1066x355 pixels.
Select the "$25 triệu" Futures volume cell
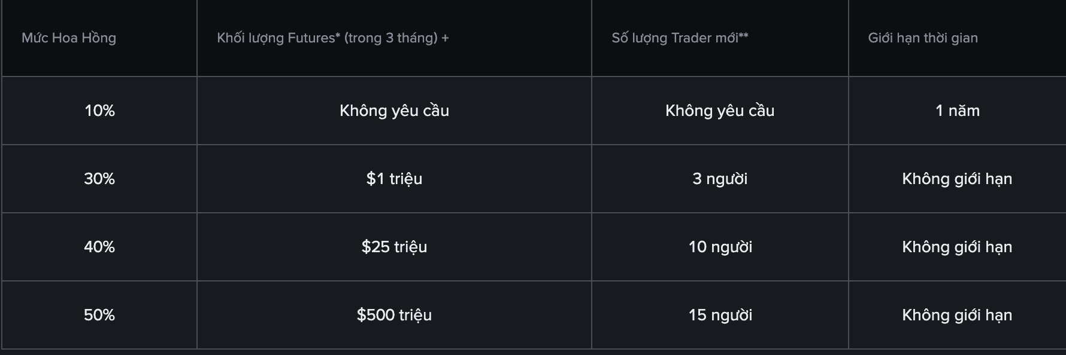coord(394,247)
